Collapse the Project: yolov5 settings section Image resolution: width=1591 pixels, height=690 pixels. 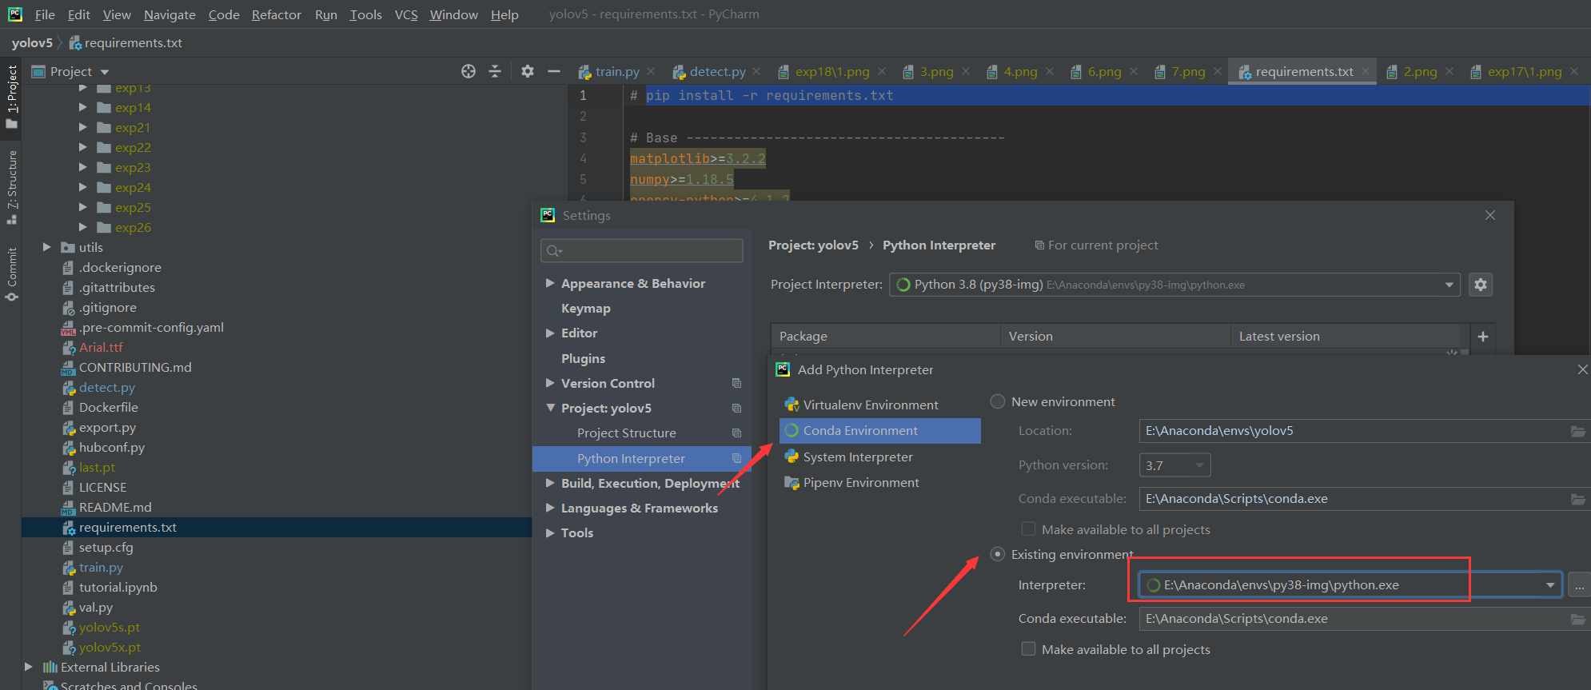point(550,408)
